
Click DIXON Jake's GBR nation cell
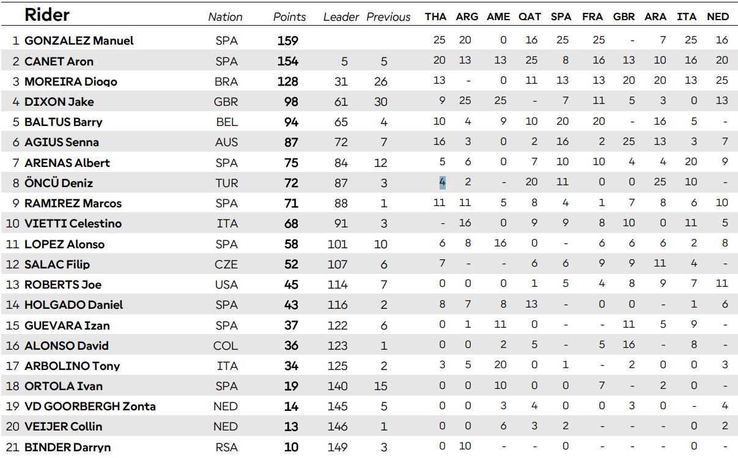coord(226,102)
